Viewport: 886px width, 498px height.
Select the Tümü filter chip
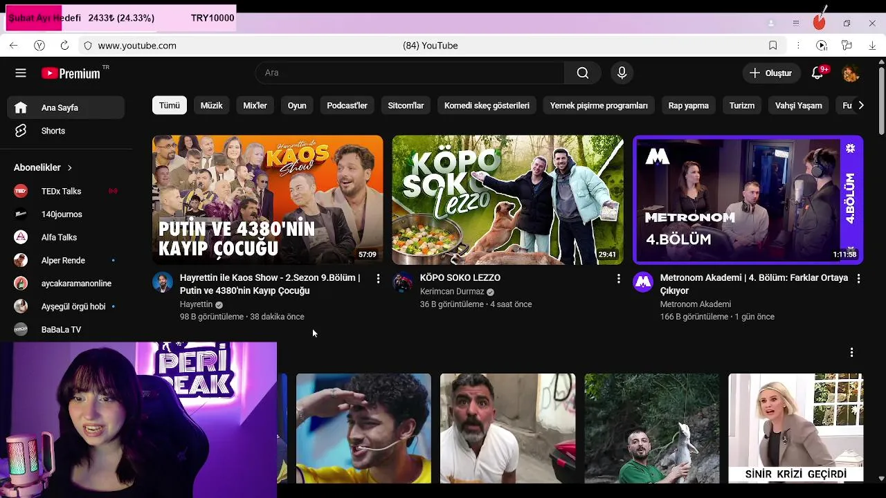pyautogui.click(x=170, y=105)
